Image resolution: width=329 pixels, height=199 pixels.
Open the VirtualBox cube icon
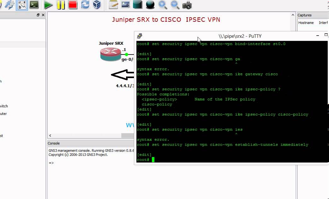[x=97, y=5]
